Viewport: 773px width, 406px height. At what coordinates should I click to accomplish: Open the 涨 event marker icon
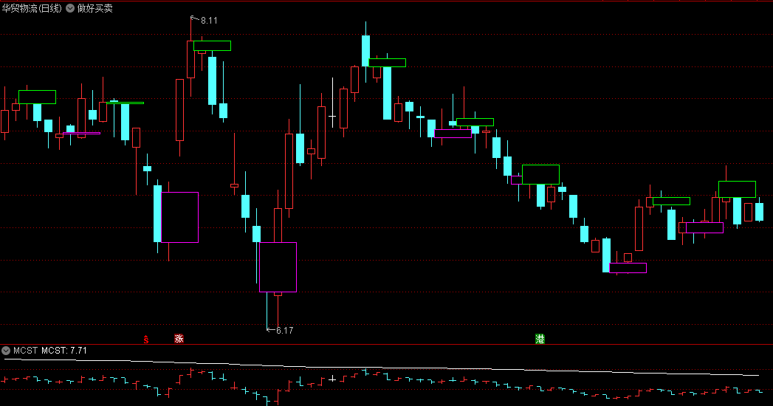click(179, 339)
